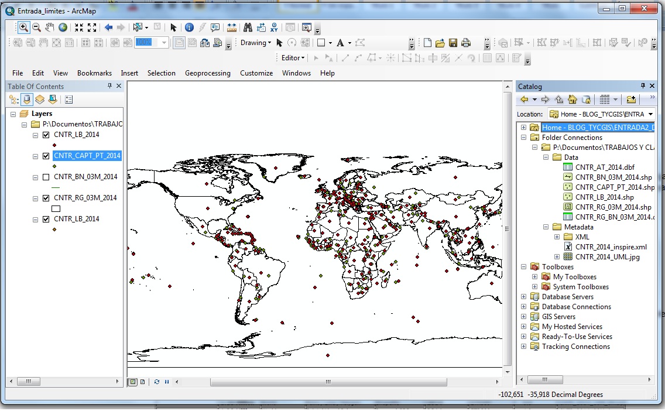Select CNTR_AT_2014.dbf in Catalog
Screen dimensions: 665x411
[604, 167]
